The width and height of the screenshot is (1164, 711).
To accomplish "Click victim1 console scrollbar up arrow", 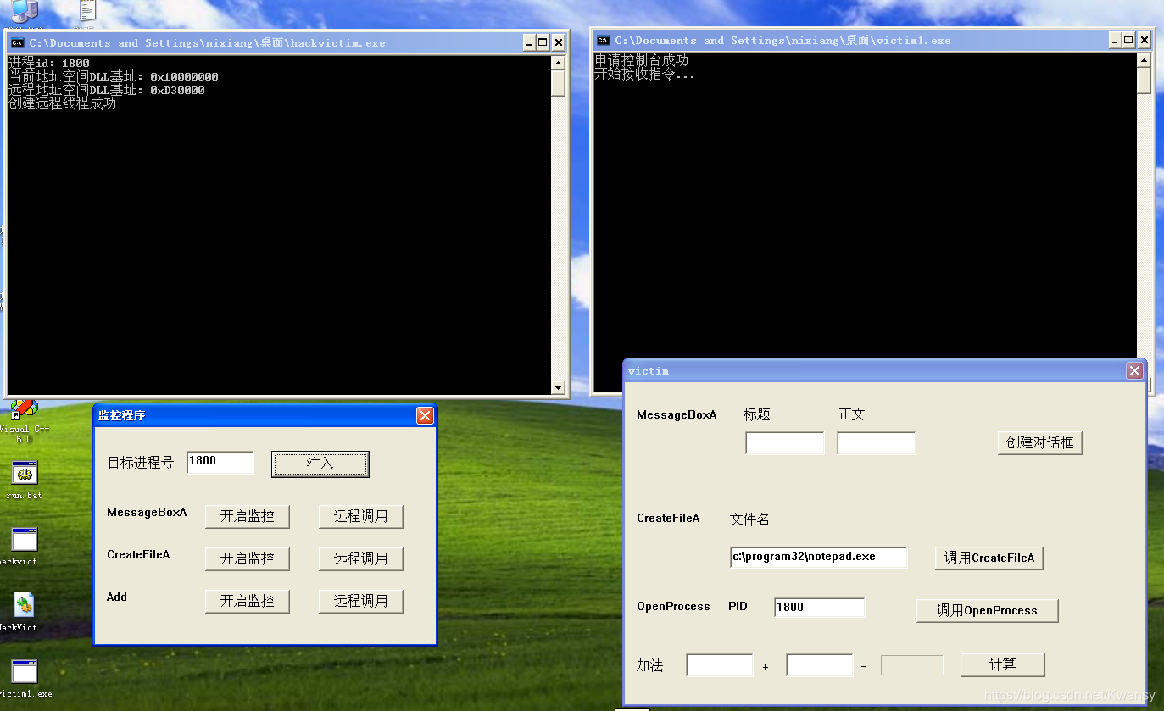I will coord(1144,60).
